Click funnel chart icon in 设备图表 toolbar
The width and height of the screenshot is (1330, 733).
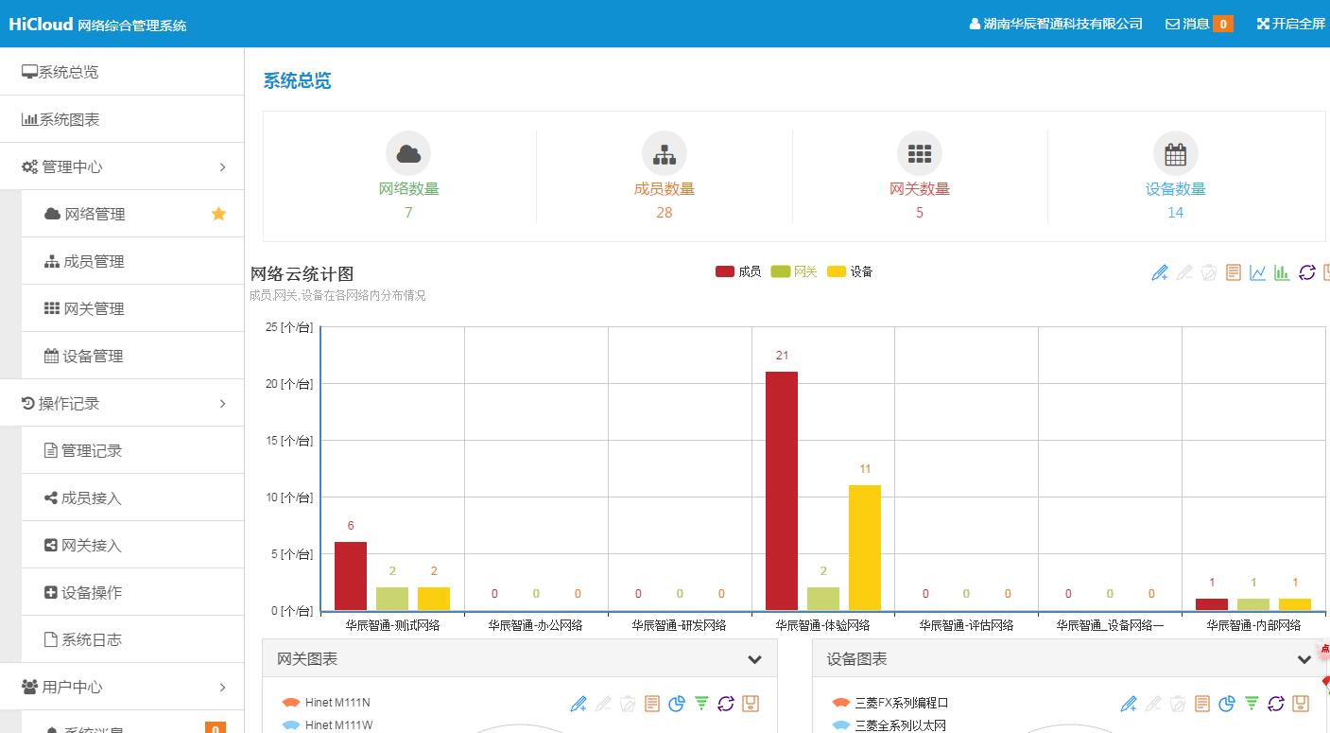pos(1252,704)
